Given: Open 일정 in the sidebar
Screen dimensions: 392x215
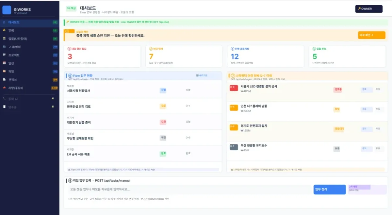Looking at the screenshot, I should pos(30,63).
